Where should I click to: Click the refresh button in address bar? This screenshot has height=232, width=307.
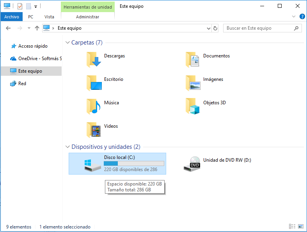215,28
